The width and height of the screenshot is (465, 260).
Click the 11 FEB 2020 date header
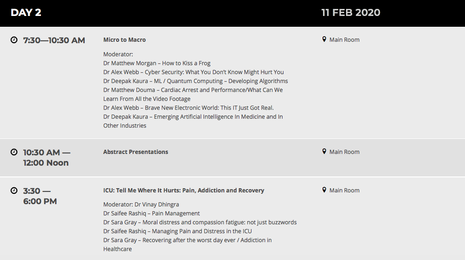pyautogui.click(x=351, y=13)
